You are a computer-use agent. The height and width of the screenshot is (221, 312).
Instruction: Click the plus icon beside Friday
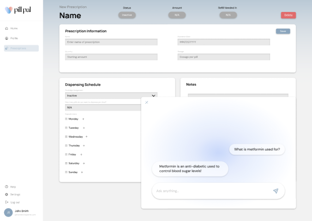tap(81, 155)
